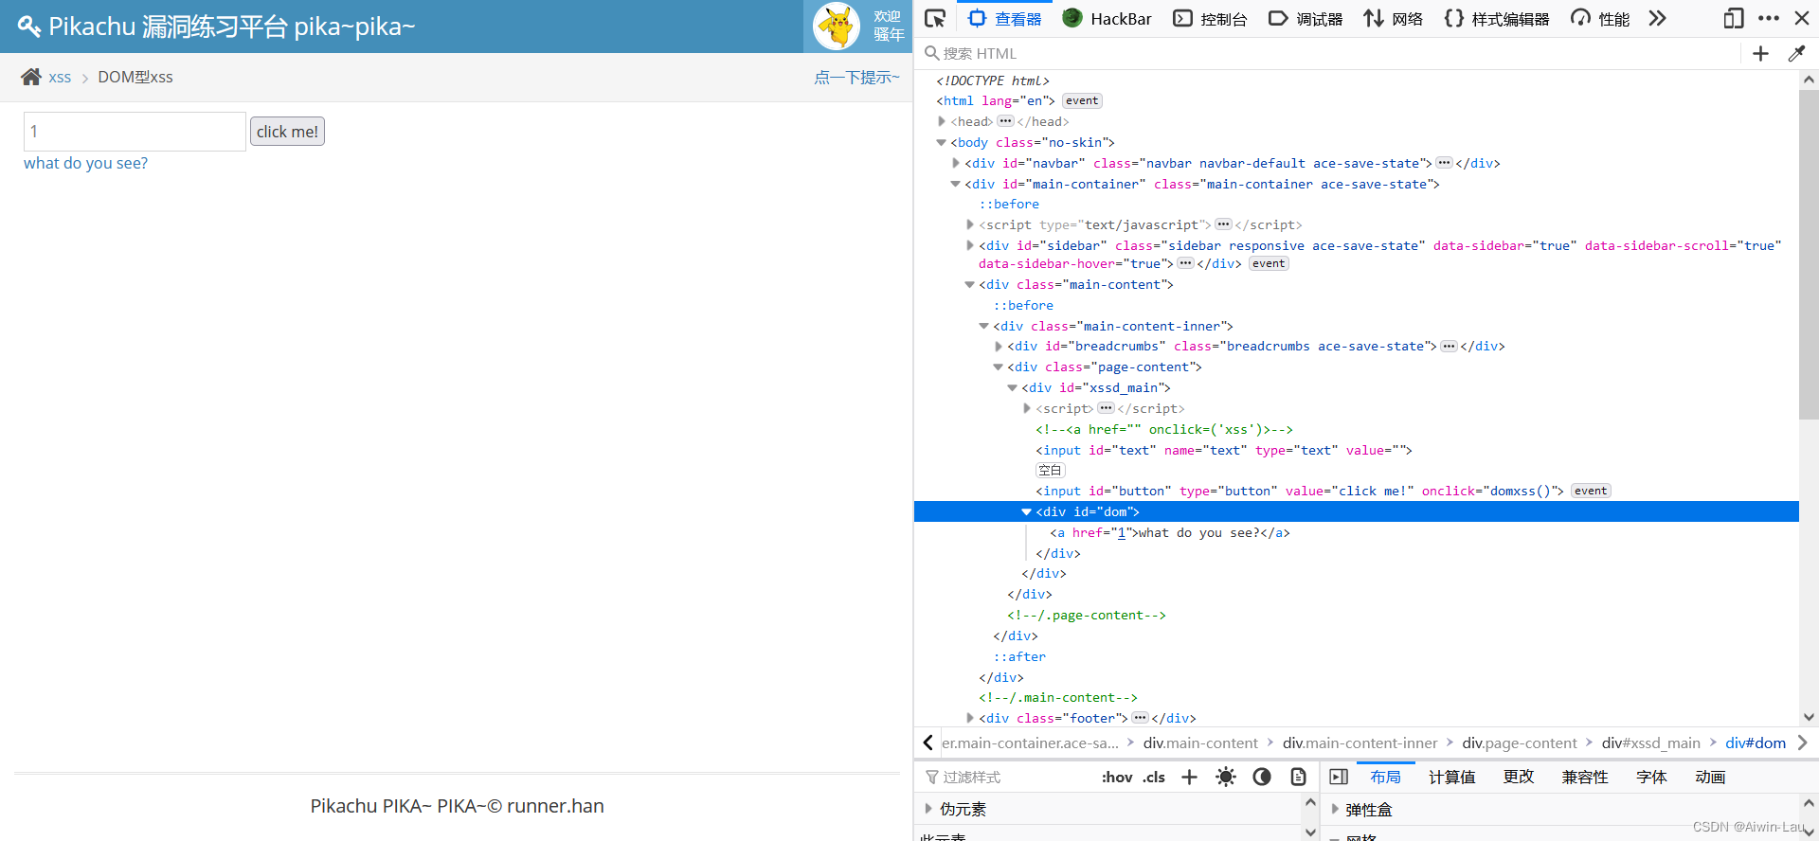Expand the div id breadcrumbs node
The height and width of the screenshot is (841, 1819).
[998, 346]
